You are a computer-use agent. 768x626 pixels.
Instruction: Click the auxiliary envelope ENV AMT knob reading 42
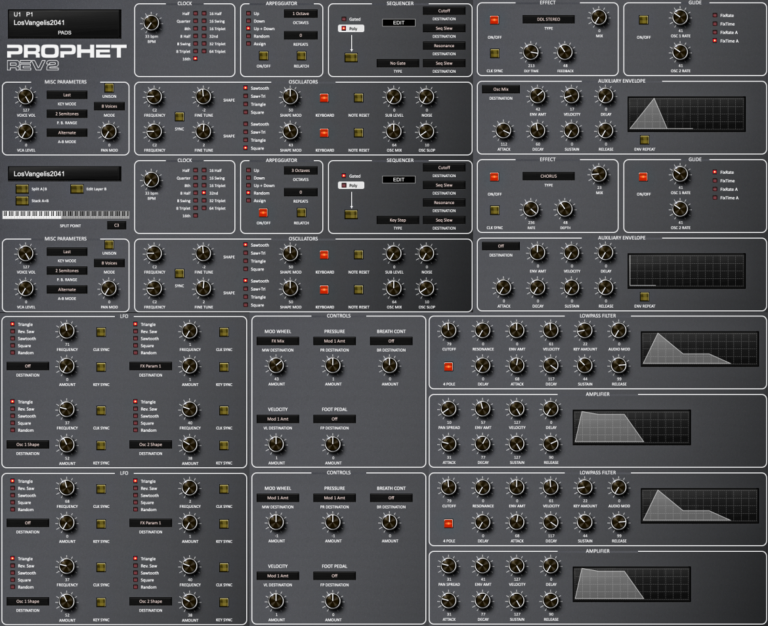tap(538, 96)
